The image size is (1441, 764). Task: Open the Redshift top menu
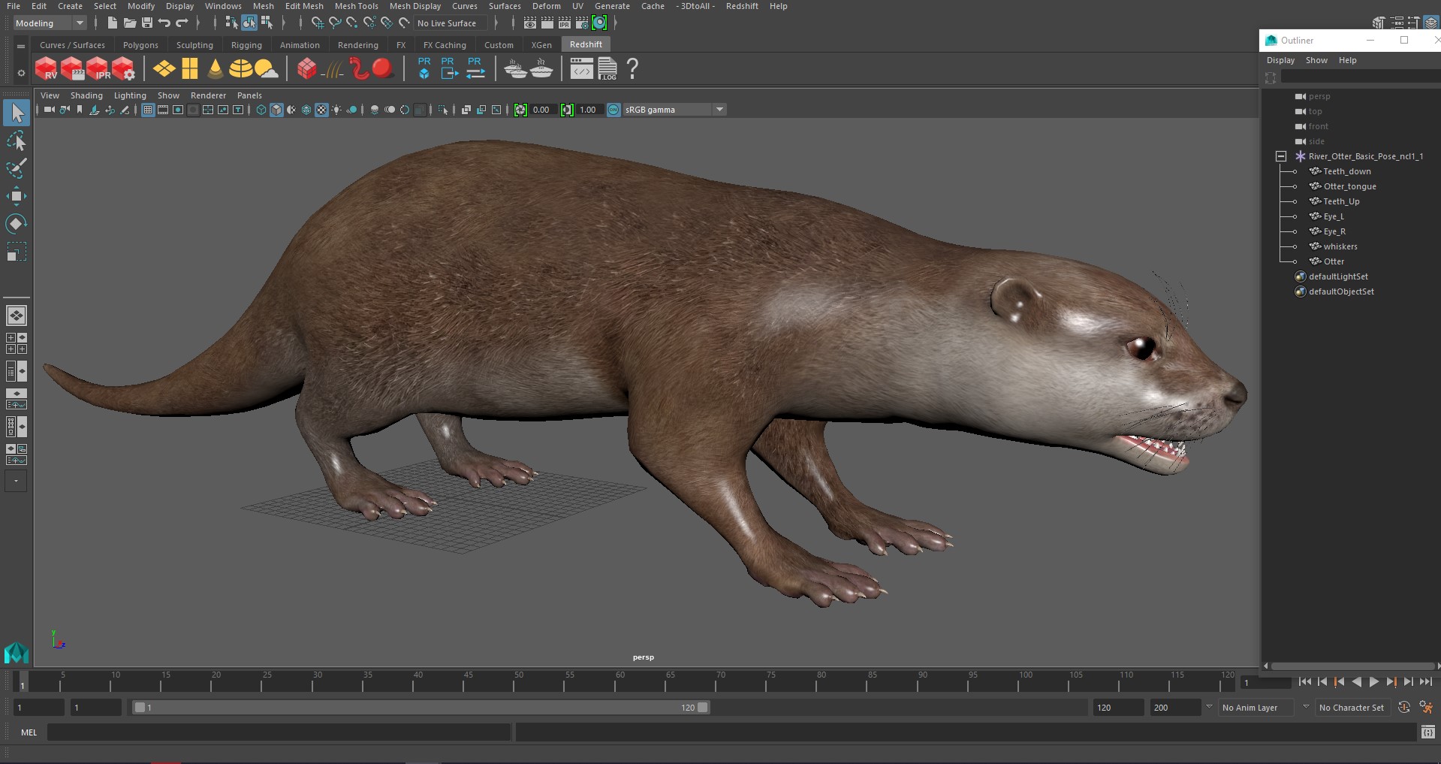[x=742, y=6]
